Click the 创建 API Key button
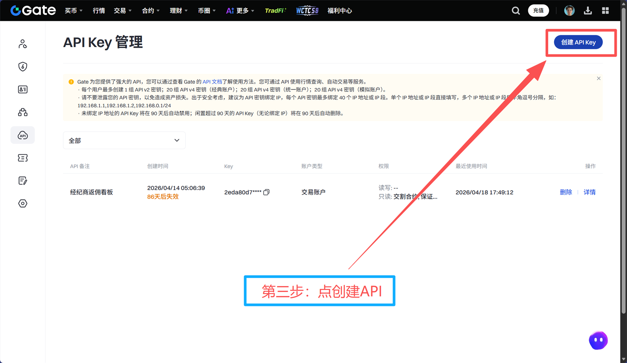Image resolution: width=627 pixels, height=363 pixels. pyautogui.click(x=578, y=42)
